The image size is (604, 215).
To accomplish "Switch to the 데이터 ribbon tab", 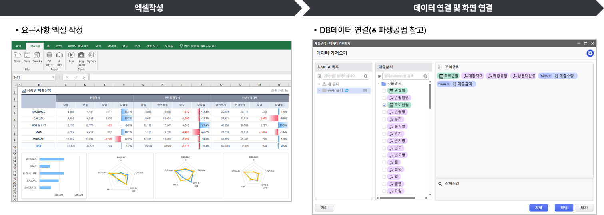I will point(112,46).
